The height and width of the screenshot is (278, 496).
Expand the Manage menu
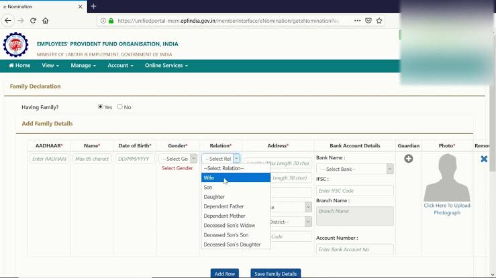(83, 66)
